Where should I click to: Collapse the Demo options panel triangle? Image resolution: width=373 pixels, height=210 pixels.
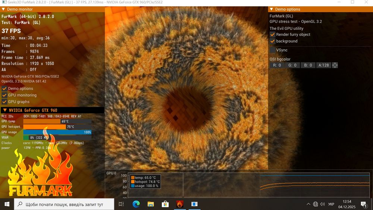tap(272, 9)
